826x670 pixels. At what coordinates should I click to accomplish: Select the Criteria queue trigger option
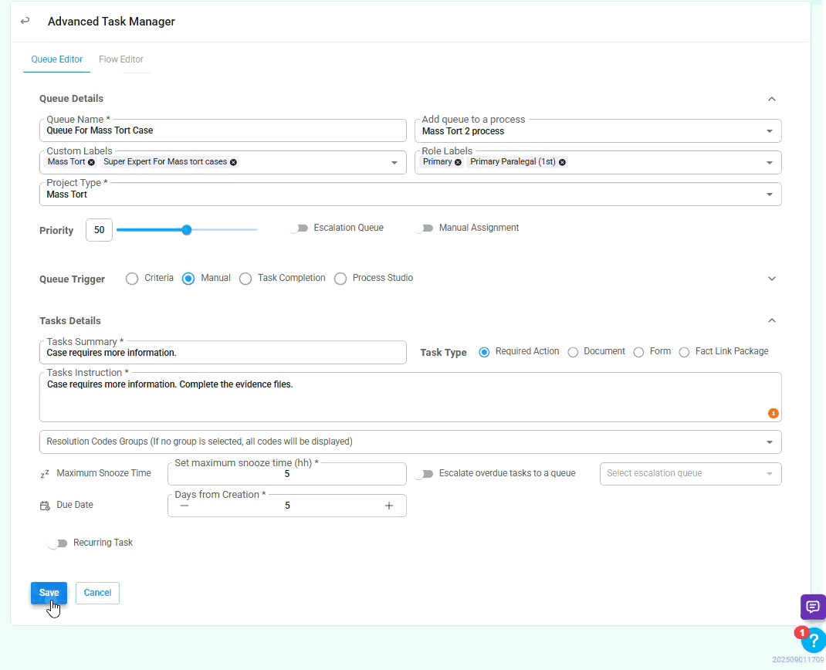point(132,279)
